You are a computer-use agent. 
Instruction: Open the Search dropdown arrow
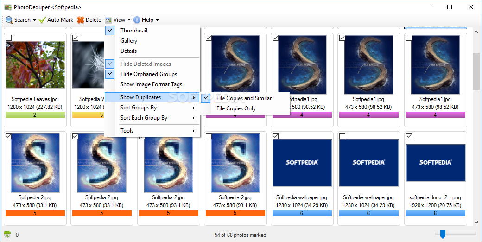pyautogui.click(x=34, y=20)
